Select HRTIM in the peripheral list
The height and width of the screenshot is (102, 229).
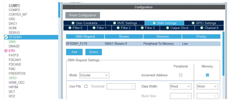click(13, 87)
